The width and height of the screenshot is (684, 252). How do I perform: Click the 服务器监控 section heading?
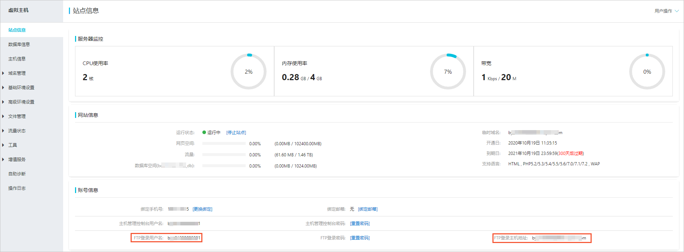[91, 39]
